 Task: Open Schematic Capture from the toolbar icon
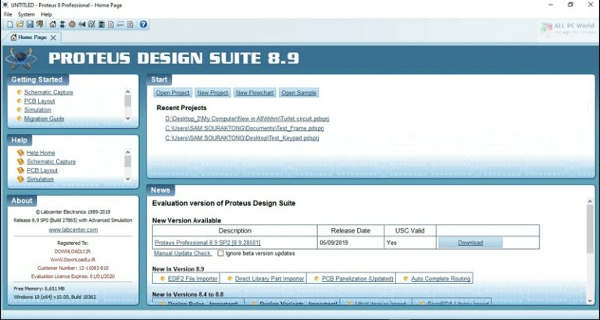click(x=62, y=24)
